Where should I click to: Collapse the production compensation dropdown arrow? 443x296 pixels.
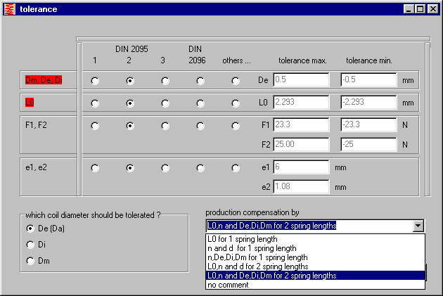pyautogui.click(x=418, y=226)
